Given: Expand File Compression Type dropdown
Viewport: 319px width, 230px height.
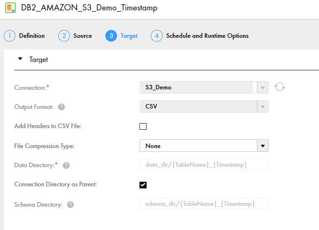Looking at the screenshot, I should pos(204,146).
